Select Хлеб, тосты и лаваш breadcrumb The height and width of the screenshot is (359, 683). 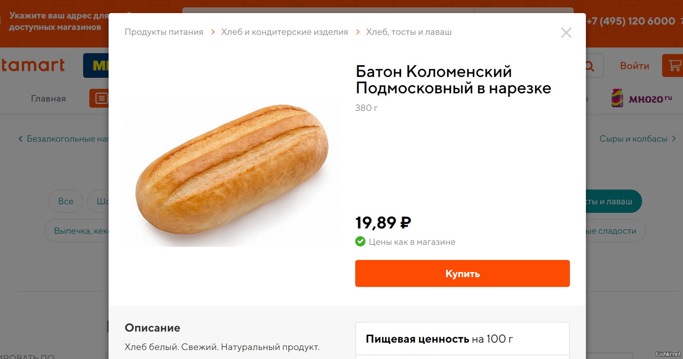tap(408, 32)
